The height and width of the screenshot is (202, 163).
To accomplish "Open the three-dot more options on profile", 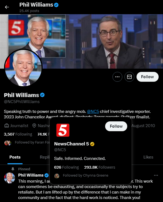I will pos(117,77).
